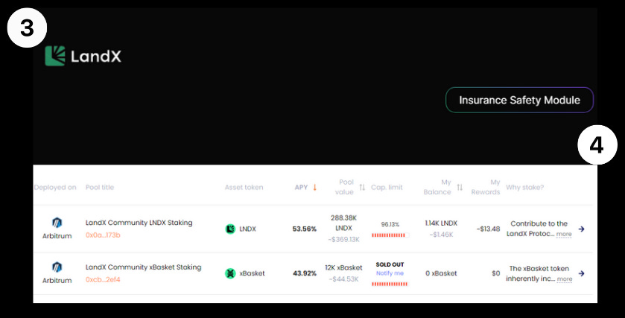Click the 0 xBasket balance
The height and width of the screenshot is (318, 625).
pos(441,273)
